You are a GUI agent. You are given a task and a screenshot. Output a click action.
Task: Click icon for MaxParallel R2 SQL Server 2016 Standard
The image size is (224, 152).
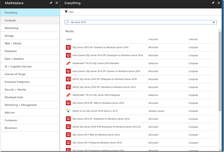point(68,63)
